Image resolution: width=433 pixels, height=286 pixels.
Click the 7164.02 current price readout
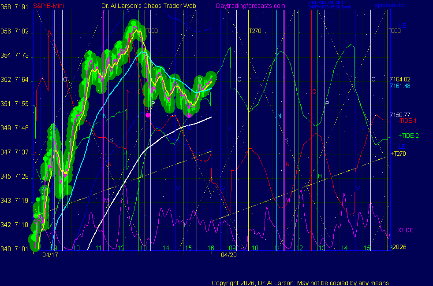(400, 80)
